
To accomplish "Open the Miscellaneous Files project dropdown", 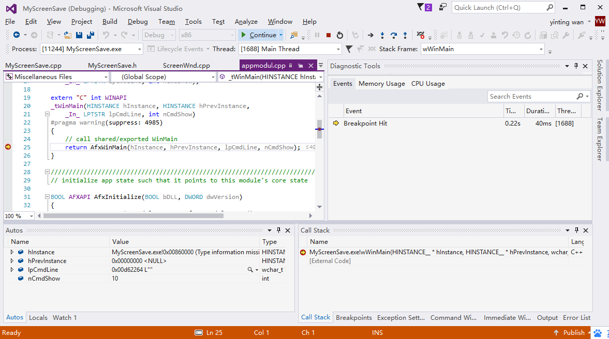I will click(106, 77).
